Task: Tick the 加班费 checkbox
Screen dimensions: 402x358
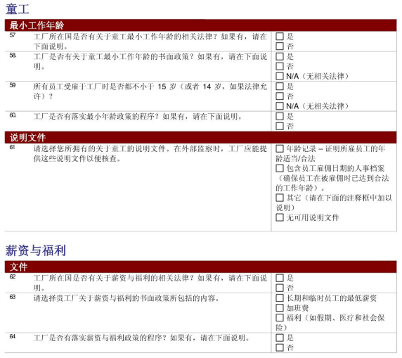Action: point(280,308)
